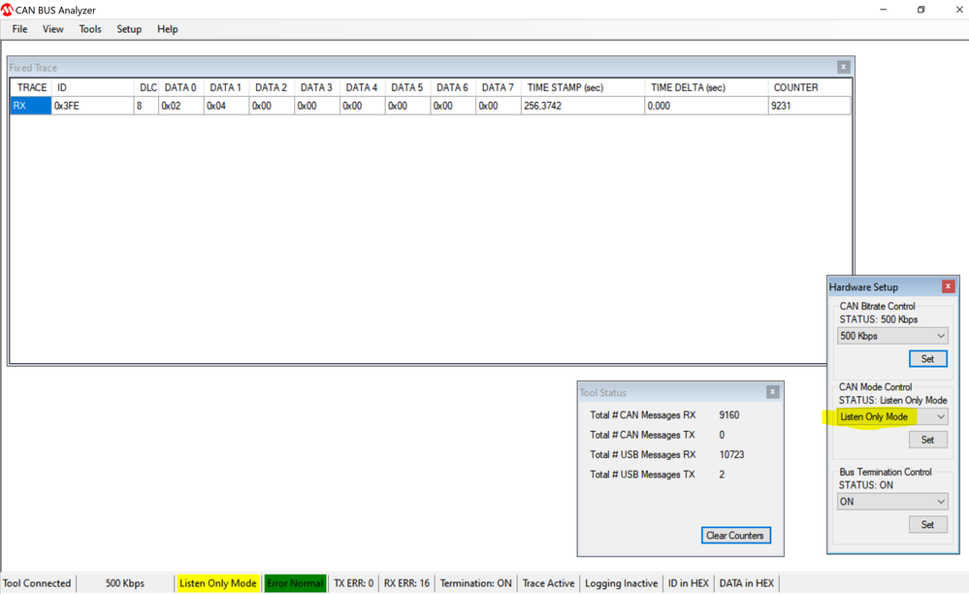Open the View menu
Viewport: 969px width, 594px height.
tap(52, 29)
